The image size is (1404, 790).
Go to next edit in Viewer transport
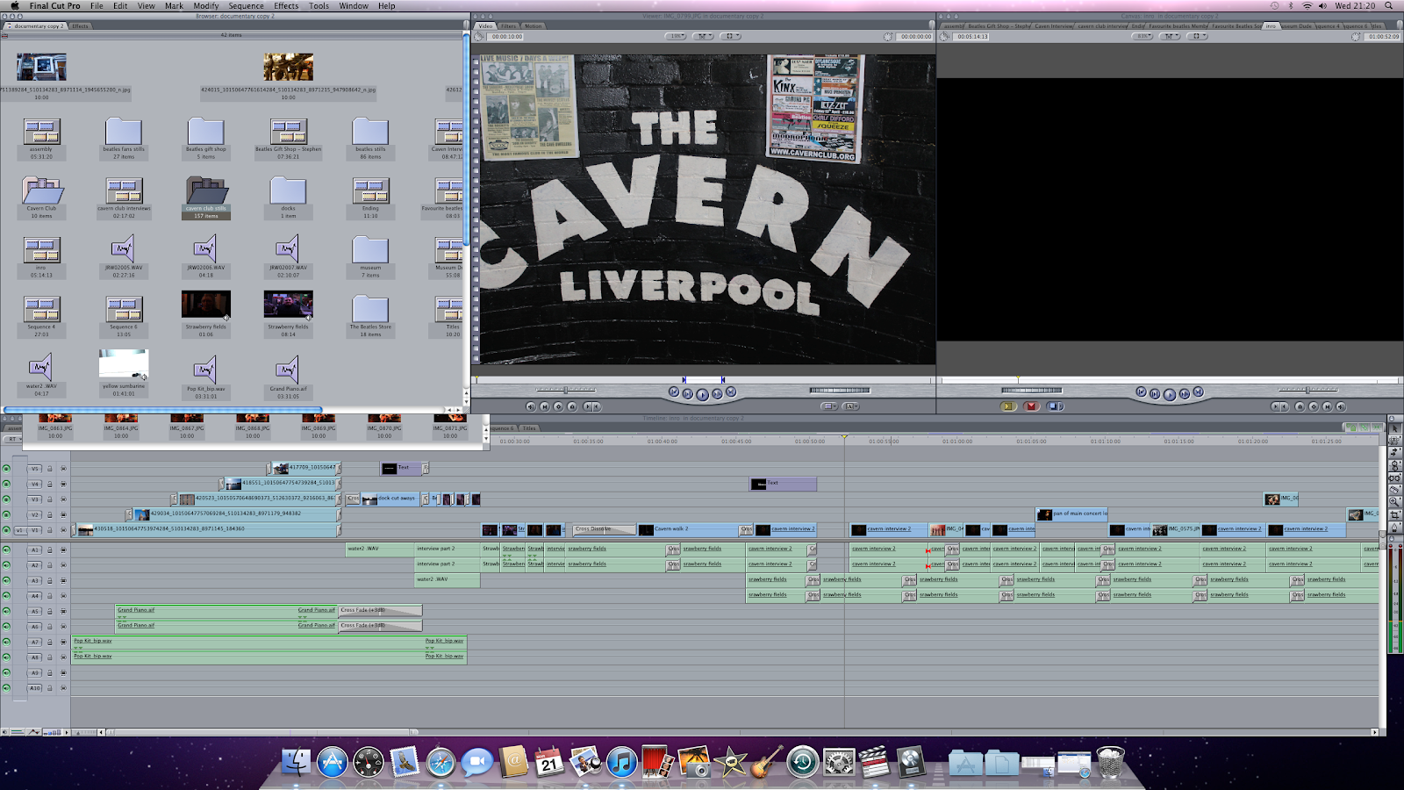click(x=731, y=392)
